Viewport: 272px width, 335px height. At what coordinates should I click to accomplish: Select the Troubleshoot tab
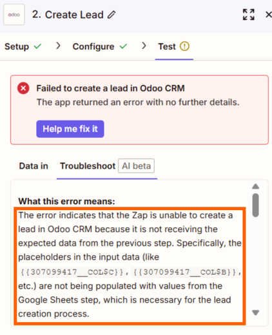(88, 166)
